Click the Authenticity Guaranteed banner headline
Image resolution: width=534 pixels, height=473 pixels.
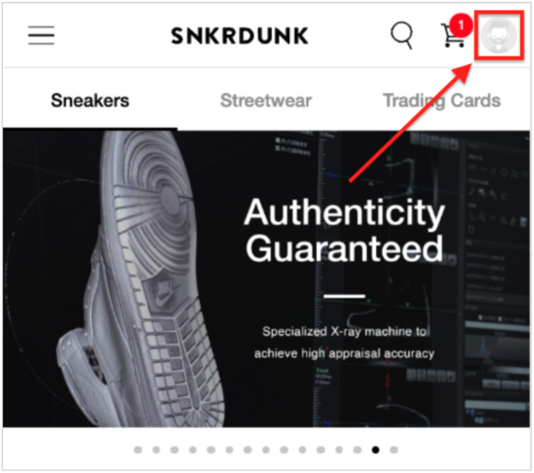344,231
